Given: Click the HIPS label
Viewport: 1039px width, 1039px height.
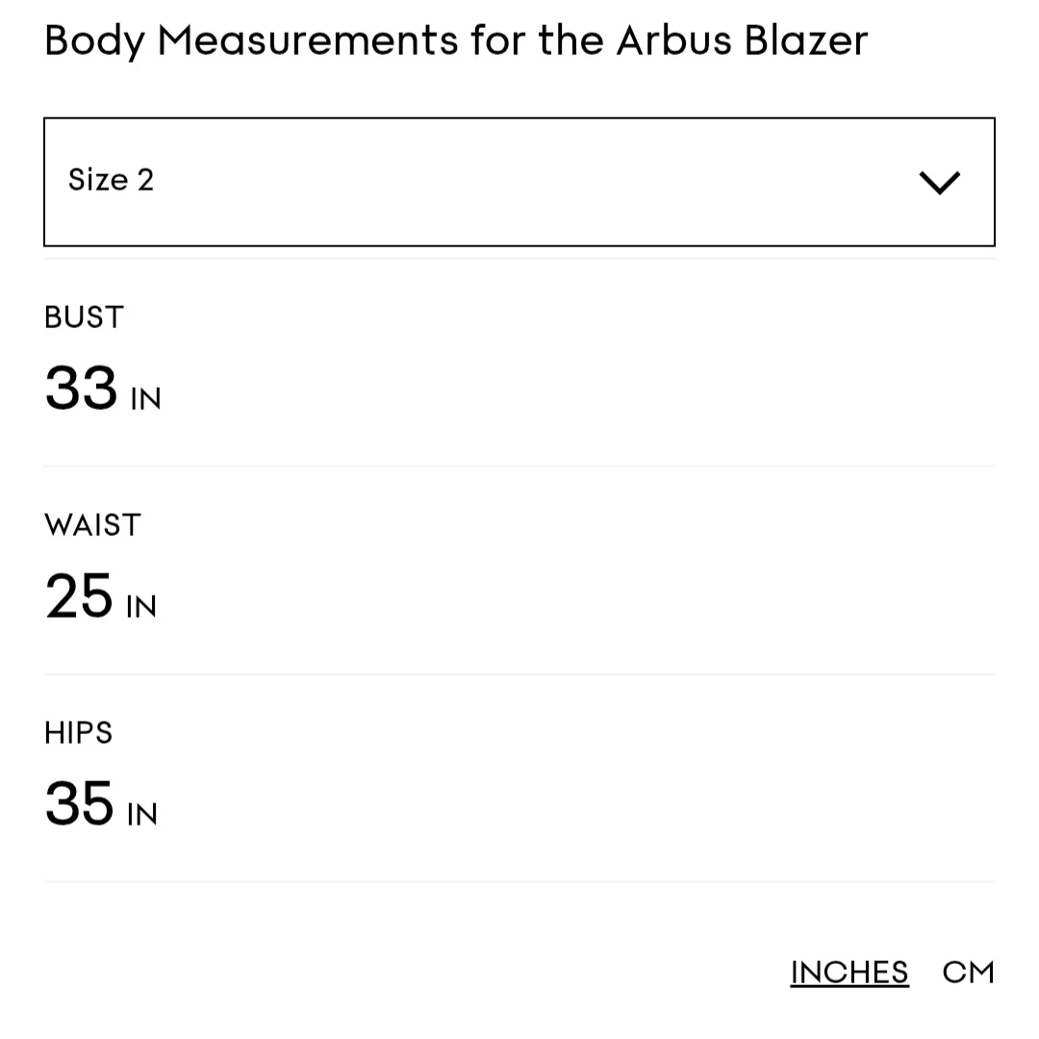Looking at the screenshot, I should click(x=79, y=733).
